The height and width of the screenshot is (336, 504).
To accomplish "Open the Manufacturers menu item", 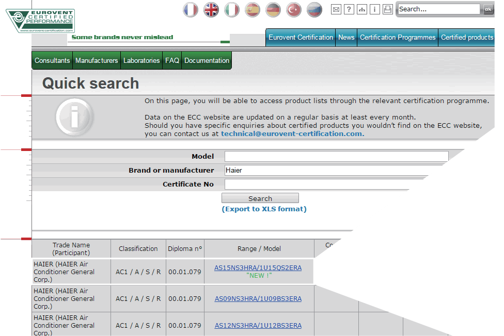I will [97, 60].
